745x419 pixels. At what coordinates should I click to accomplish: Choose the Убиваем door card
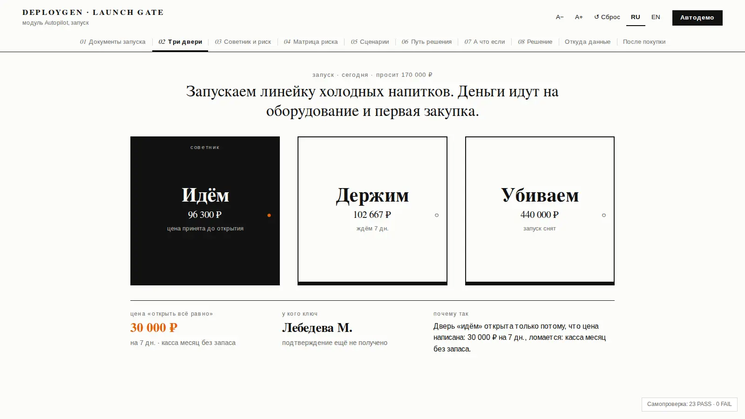tap(540, 211)
